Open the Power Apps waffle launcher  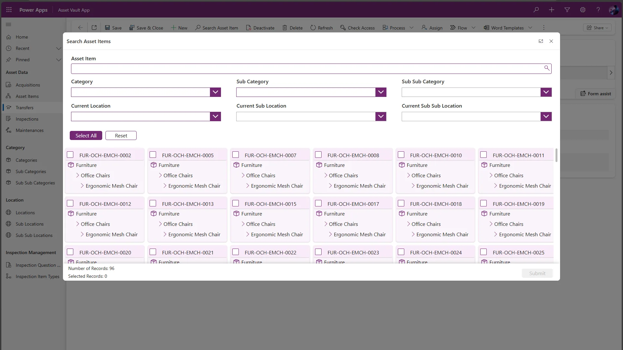(x=9, y=10)
